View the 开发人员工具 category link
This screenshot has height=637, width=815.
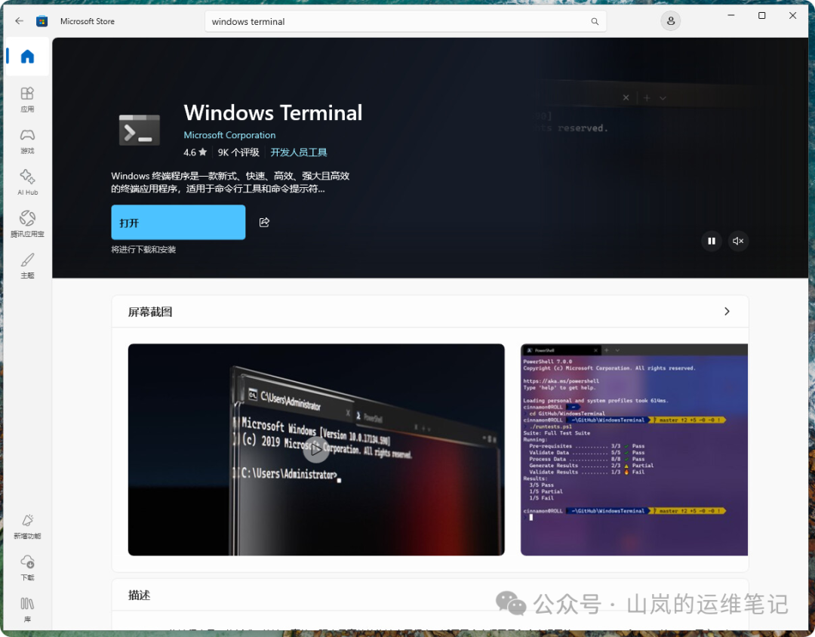click(298, 152)
